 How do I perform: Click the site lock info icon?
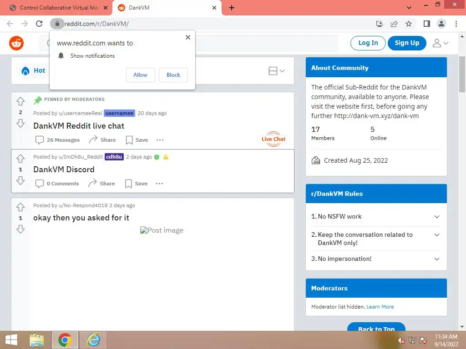tap(57, 24)
